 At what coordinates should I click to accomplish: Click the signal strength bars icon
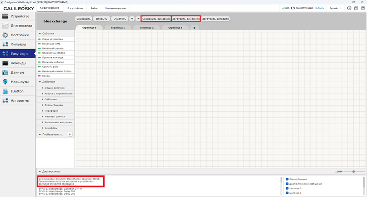coord(283,8)
